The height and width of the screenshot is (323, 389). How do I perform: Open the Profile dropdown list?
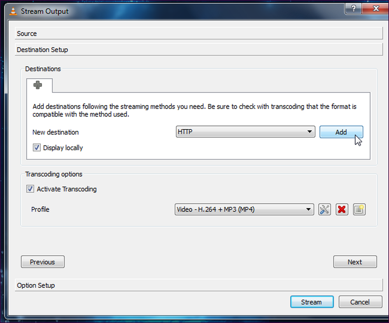coord(244,209)
